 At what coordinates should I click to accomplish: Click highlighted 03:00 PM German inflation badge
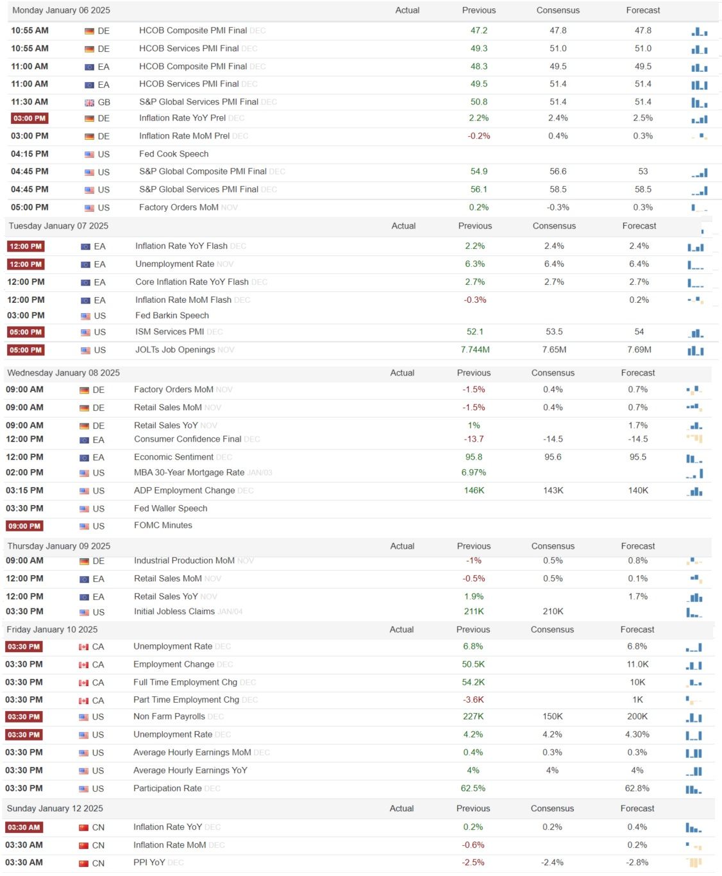tap(29, 119)
